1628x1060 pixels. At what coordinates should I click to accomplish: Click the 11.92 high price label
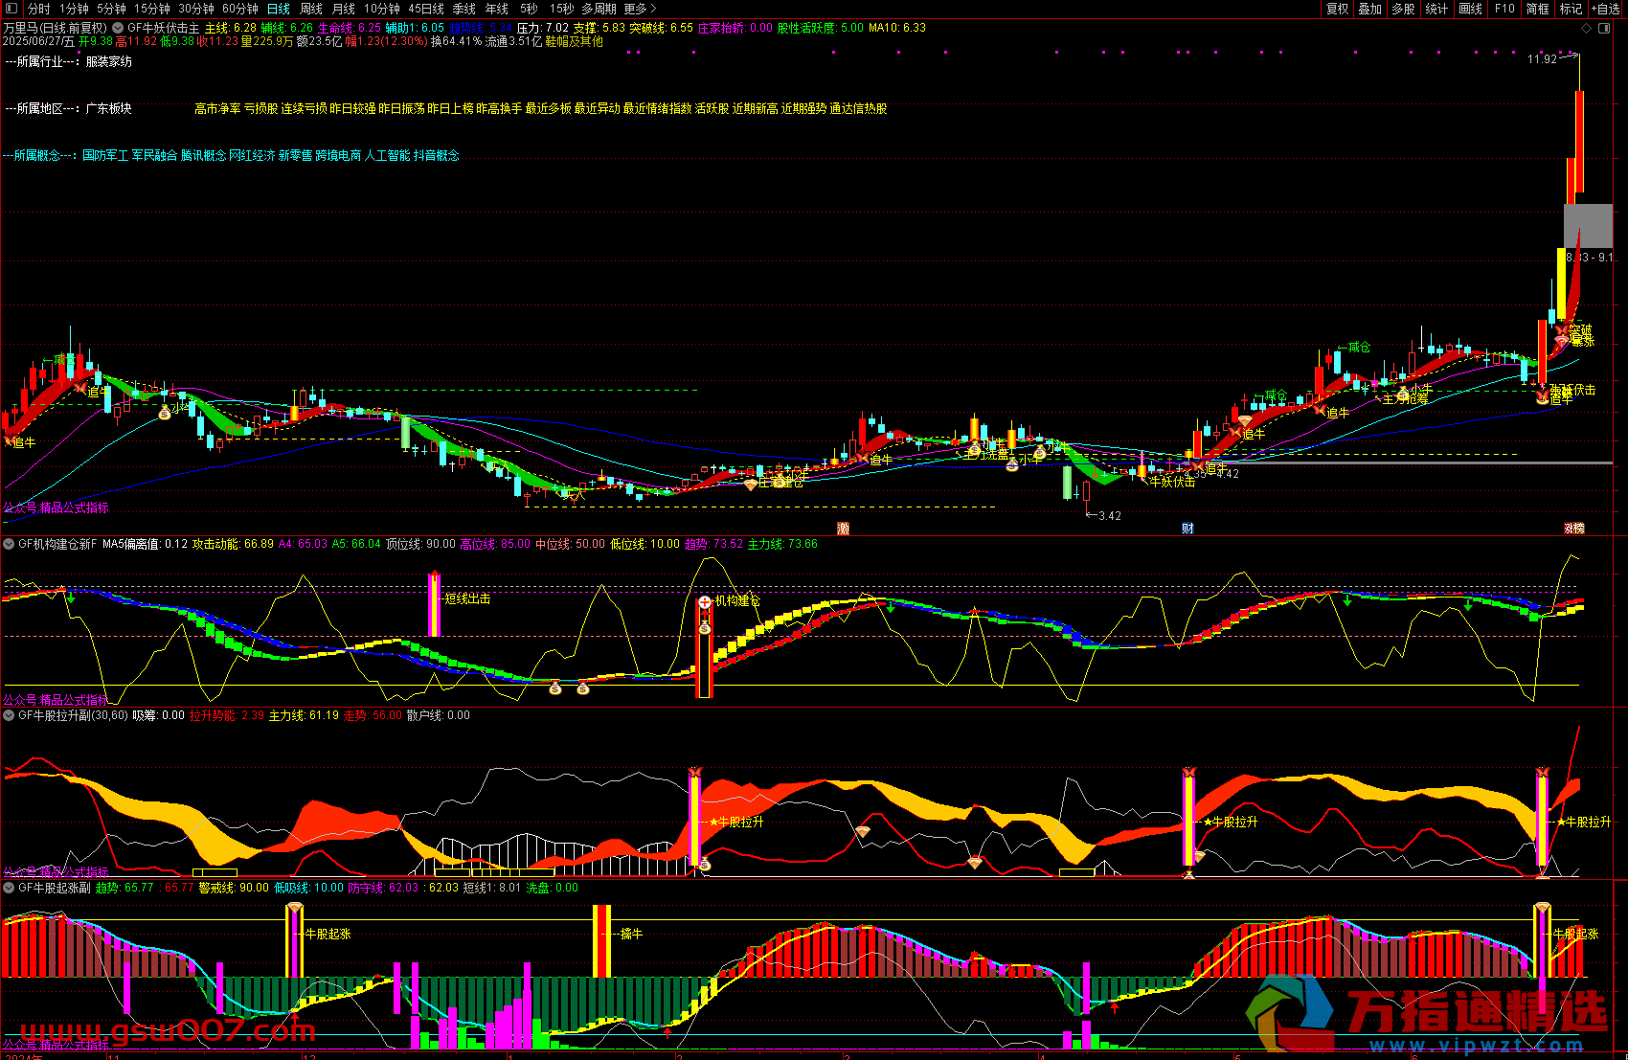(x=1543, y=59)
